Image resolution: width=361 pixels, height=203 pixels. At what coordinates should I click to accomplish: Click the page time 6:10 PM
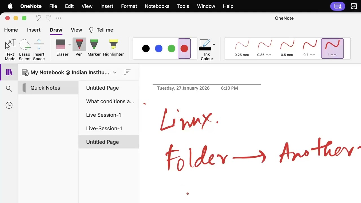(x=230, y=88)
